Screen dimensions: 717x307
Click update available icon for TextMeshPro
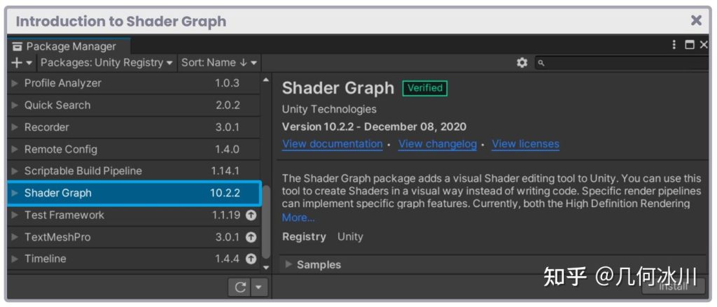coord(251,237)
